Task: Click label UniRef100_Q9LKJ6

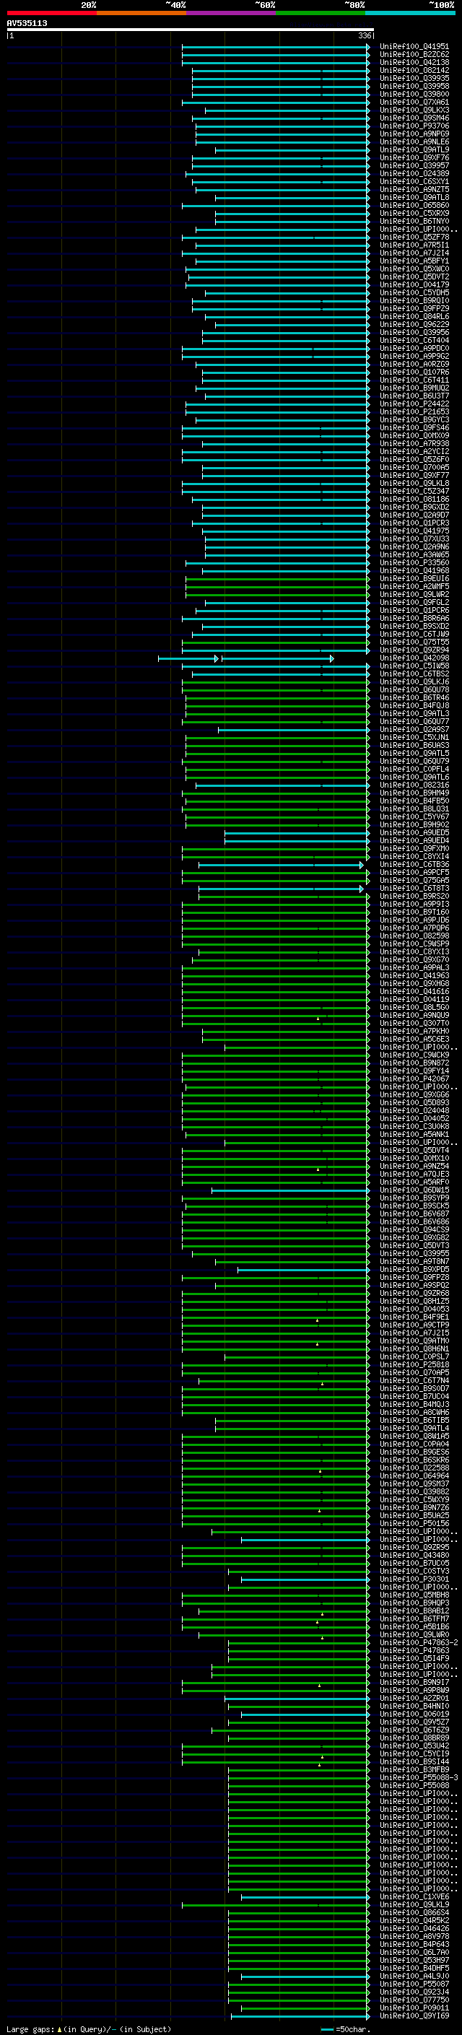Action: click(414, 681)
